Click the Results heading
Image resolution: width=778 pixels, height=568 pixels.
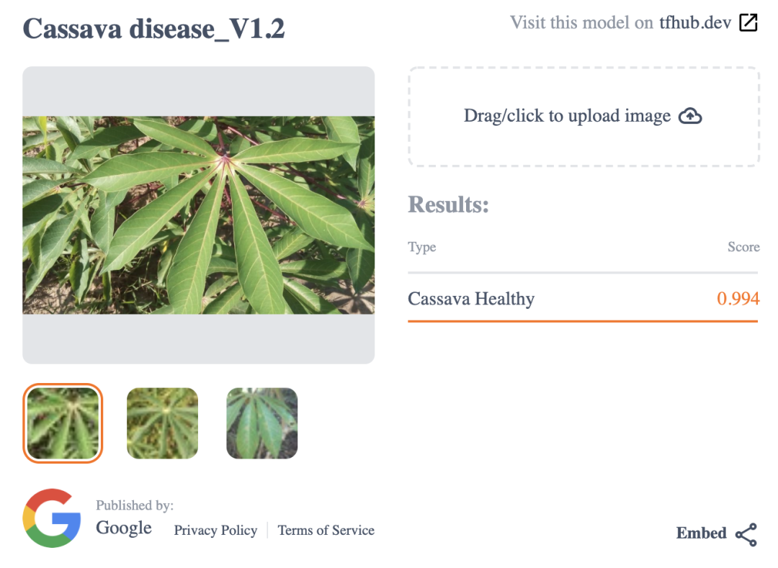point(448,205)
